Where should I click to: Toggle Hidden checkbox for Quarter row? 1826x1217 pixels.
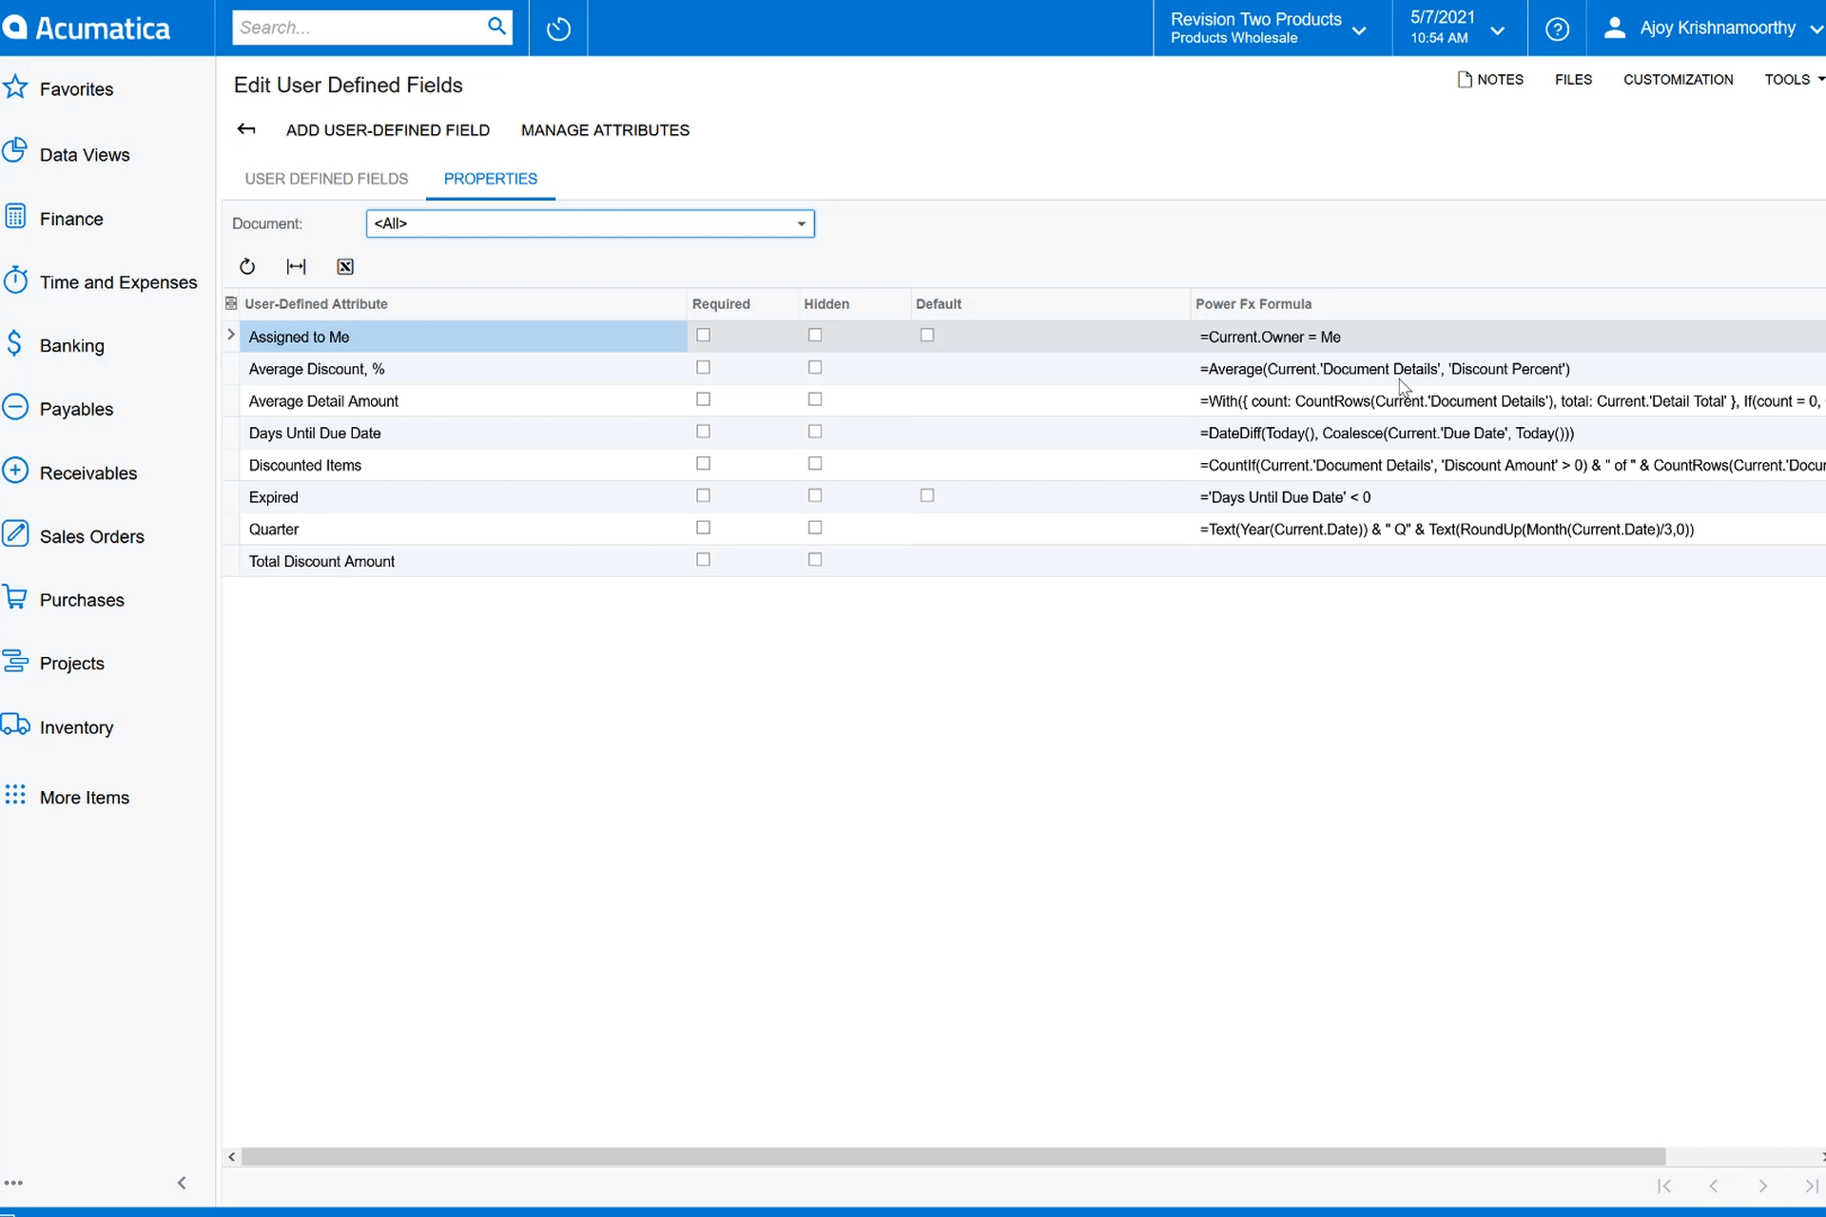815,528
